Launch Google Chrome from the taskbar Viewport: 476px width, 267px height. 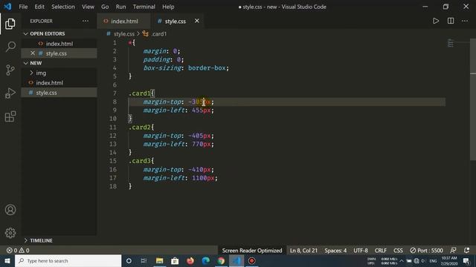coord(221,260)
